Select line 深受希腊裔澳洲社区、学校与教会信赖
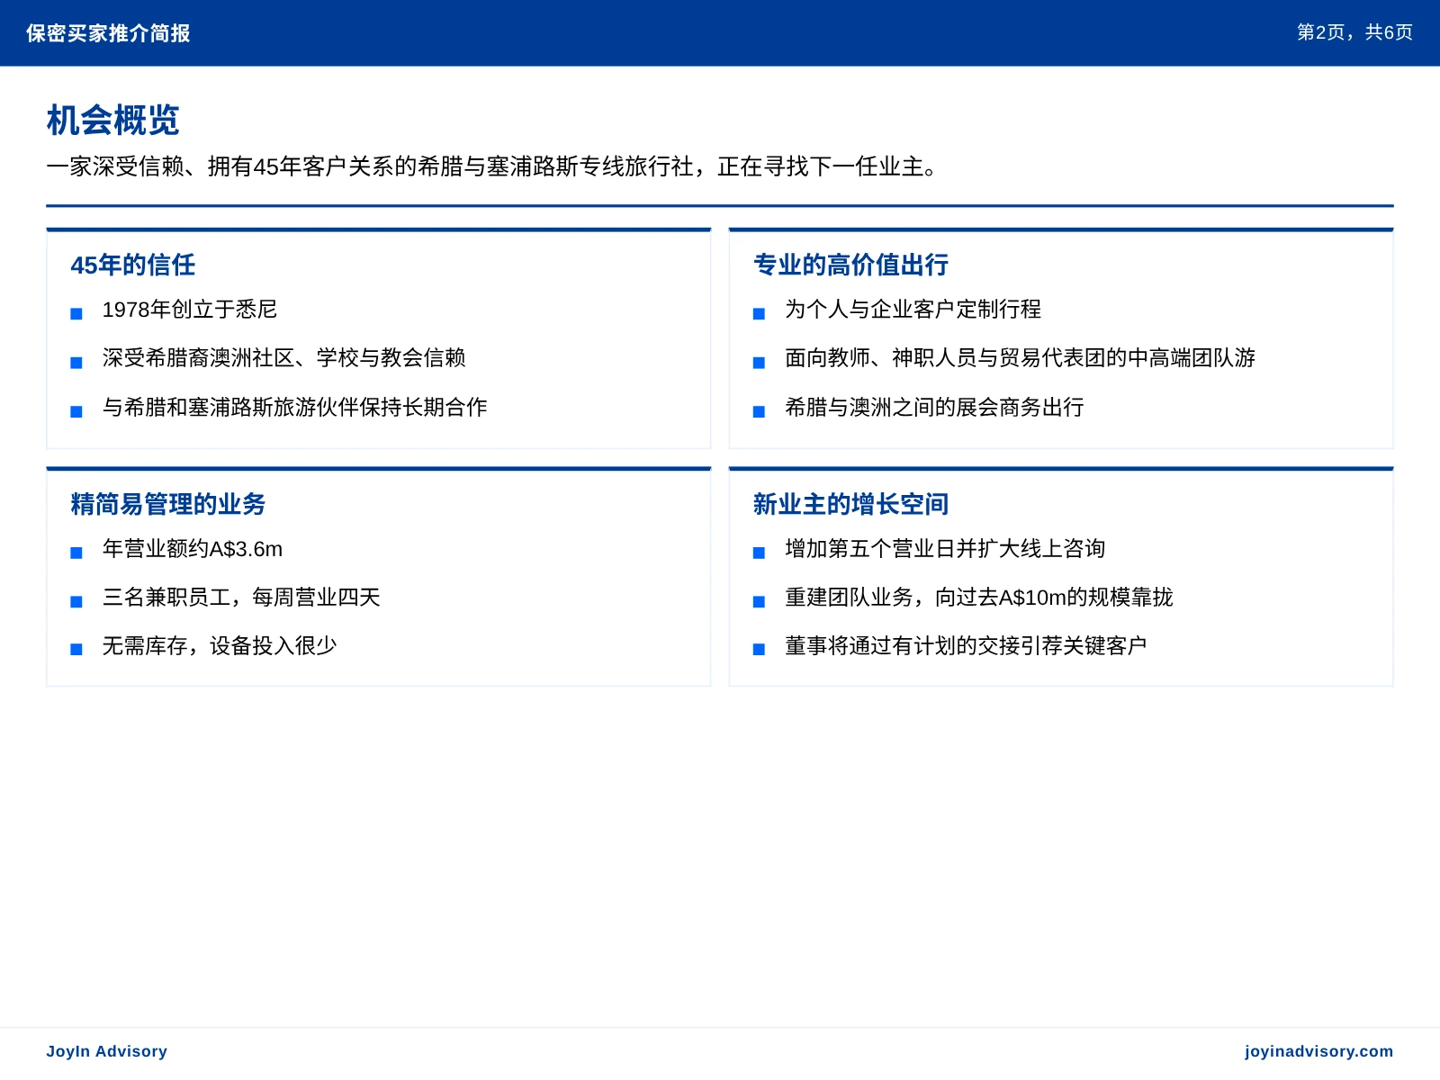Screen dimensions: 1440x1080 pyautogui.click(x=284, y=358)
